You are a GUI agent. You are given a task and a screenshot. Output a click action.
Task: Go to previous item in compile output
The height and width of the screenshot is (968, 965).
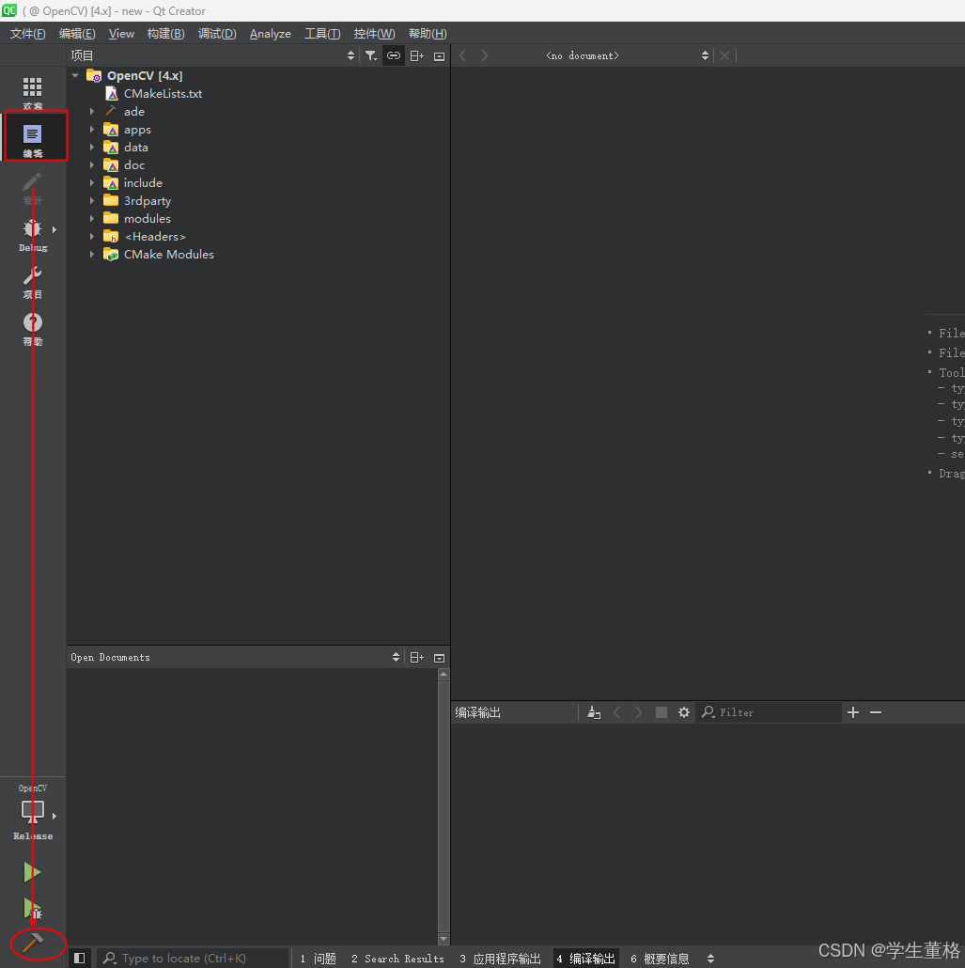(x=616, y=712)
